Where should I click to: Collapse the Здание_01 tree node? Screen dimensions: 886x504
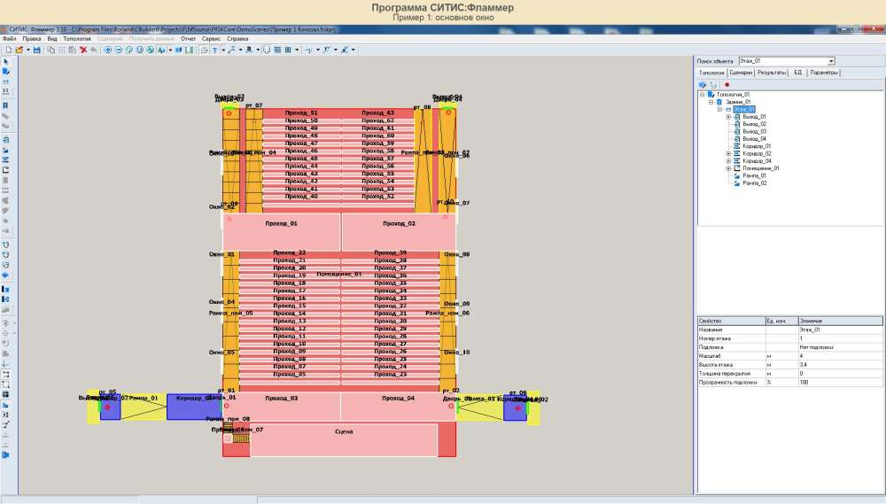click(711, 102)
